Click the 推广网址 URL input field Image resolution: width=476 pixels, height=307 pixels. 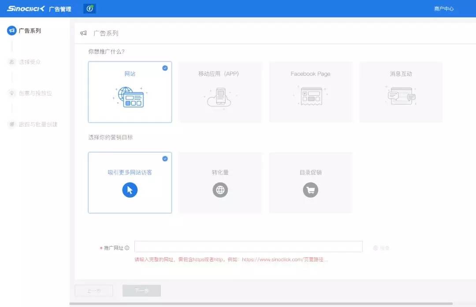pos(248,247)
